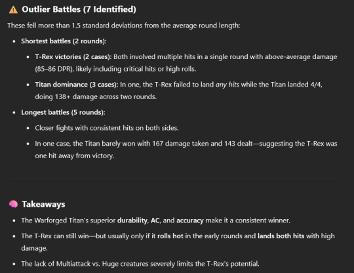Click the bold word 'accuracy'

tap(190, 220)
